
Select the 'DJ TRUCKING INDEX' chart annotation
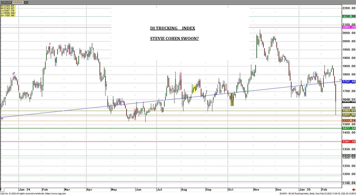click(172, 28)
